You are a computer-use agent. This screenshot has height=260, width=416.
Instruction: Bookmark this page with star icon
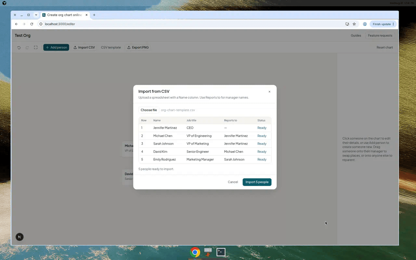point(354,24)
